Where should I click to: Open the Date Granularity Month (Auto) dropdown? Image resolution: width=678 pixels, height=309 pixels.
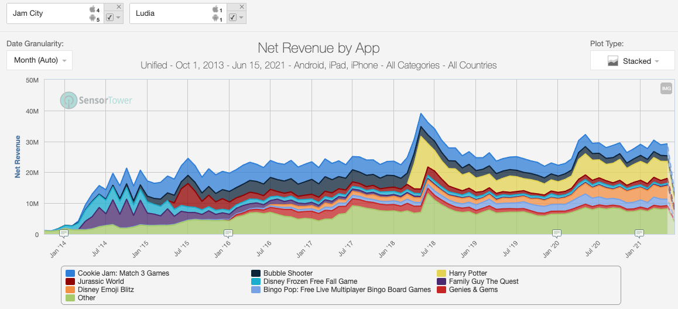coord(39,60)
